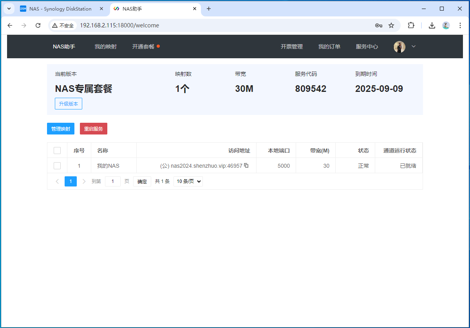470x328 pixels.
Task: Click the 不安全 security warning indicator
Action: 63,25
